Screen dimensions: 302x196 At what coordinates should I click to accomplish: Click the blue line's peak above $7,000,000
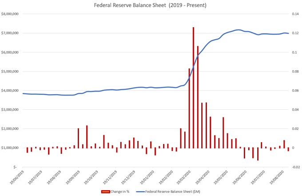(238, 30)
